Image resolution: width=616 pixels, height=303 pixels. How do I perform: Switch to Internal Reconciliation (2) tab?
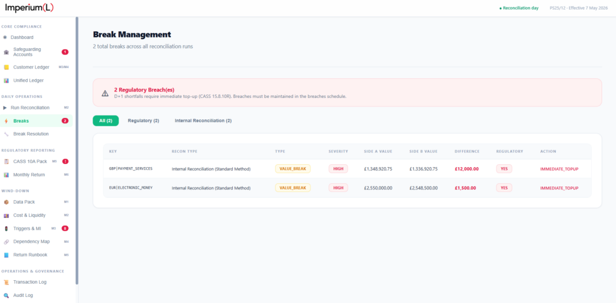tap(203, 121)
